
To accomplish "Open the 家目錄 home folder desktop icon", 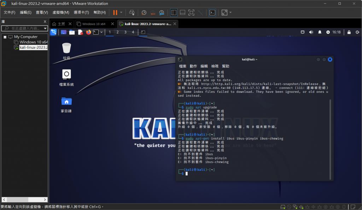I will coord(66,104).
